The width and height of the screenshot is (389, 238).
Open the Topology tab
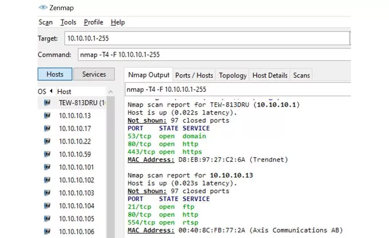[x=233, y=75]
